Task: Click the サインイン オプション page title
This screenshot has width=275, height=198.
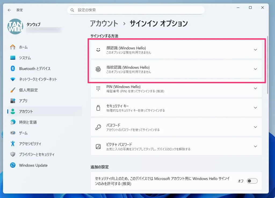Action: click(159, 24)
